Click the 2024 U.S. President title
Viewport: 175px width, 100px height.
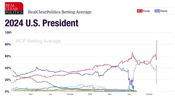[42, 23]
